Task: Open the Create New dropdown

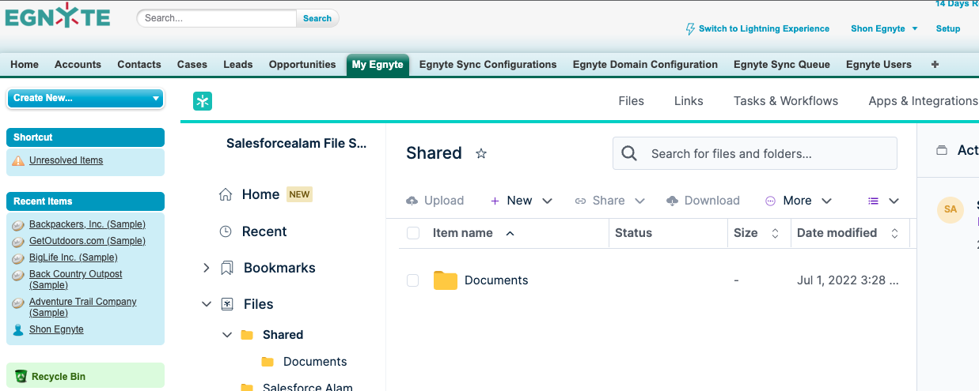Action: pos(85,98)
